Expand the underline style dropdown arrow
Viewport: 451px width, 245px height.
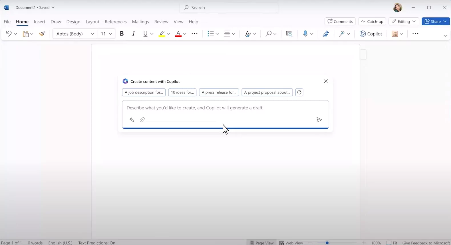[152, 34]
